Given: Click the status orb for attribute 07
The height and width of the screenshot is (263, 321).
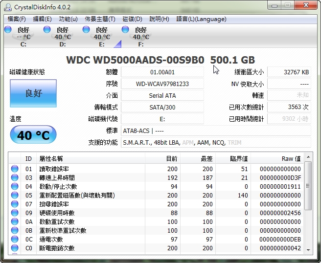Looking at the screenshot, I should (15, 204).
